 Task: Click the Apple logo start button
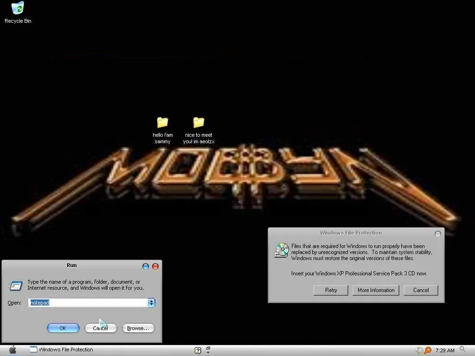click(x=13, y=350)
